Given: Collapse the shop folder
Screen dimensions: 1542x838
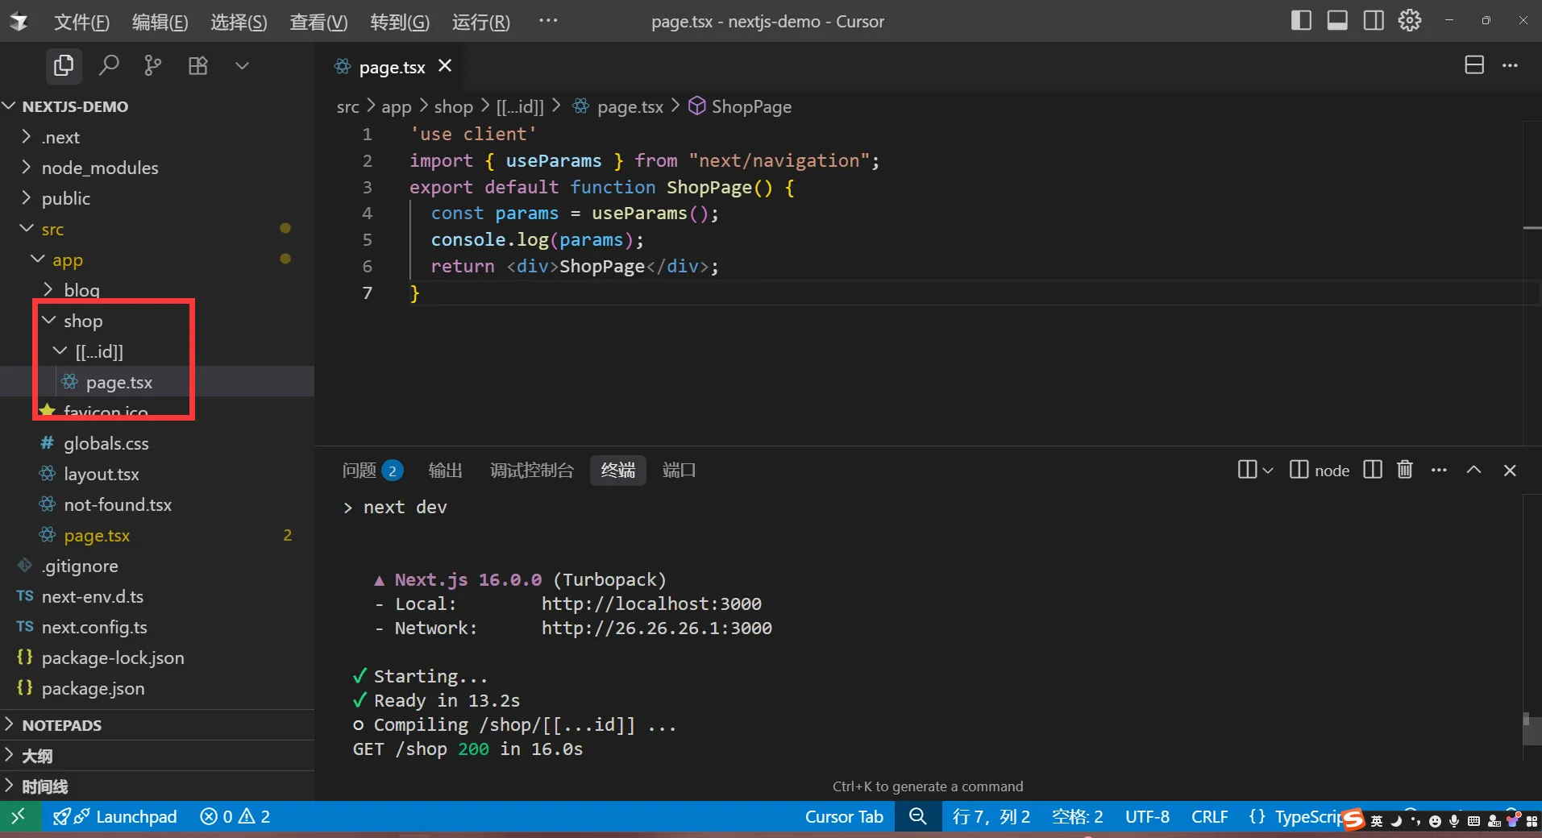Looking at the screenshot, I should (82, 321).
